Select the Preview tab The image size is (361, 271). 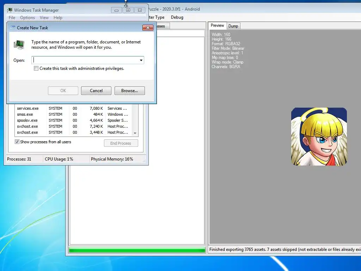(x=217, y=25)
